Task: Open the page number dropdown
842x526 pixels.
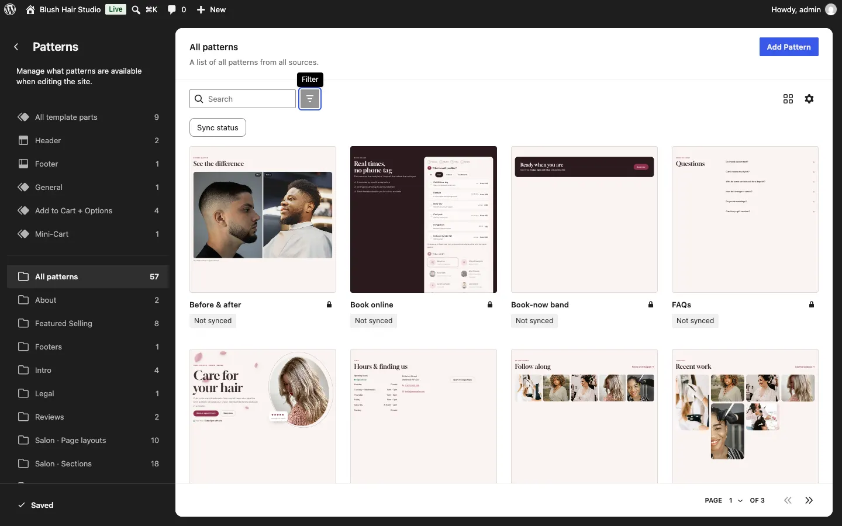Action: pos(736,500)
